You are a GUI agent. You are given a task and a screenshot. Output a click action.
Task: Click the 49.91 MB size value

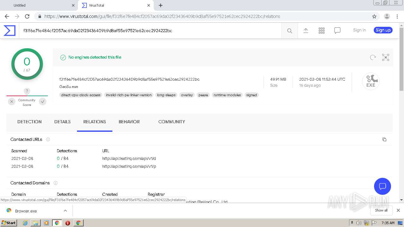(x=278, y=79)
